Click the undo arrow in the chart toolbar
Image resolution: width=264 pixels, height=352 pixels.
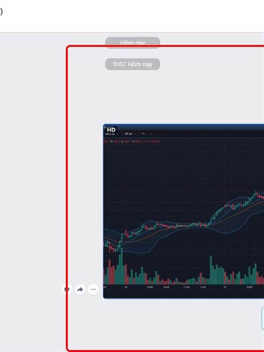(143, 134)
